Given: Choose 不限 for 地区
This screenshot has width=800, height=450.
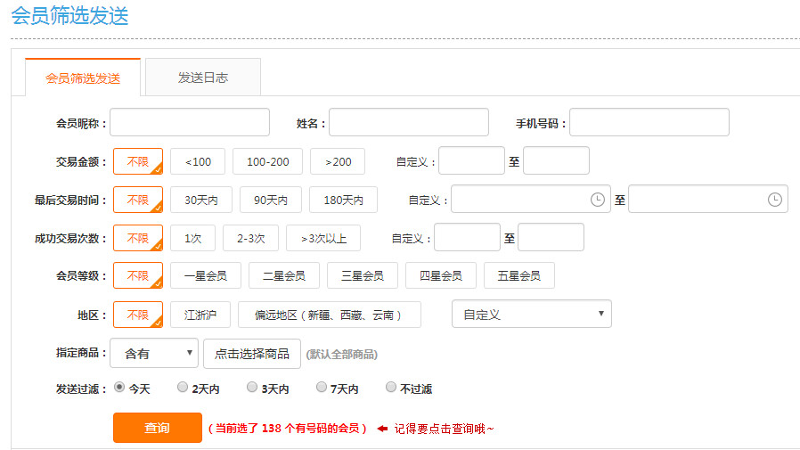Looking at the screenshot, I should (x=138, y=315).
